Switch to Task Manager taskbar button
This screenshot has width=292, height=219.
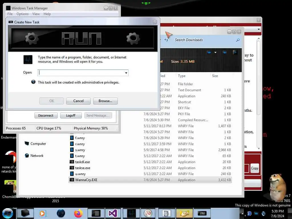(131, 213)
